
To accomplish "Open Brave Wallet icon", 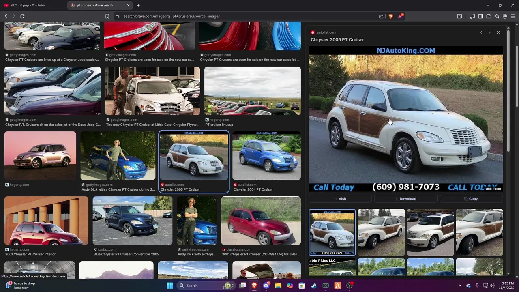I will [x=489, y=16].
